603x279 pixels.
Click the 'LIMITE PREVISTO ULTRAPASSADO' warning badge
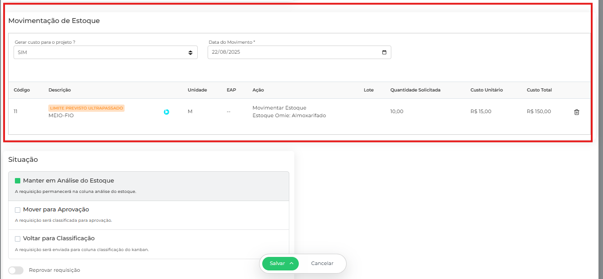[86, 108]
